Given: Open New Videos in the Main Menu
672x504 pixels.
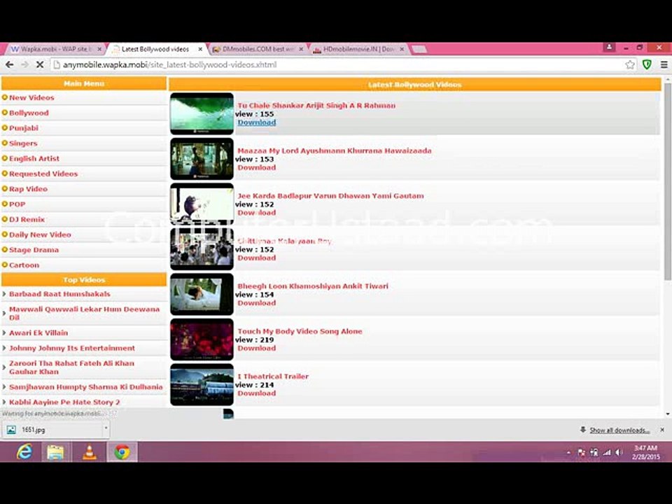Looking at the screenshot, I should (x=31, y=98).
